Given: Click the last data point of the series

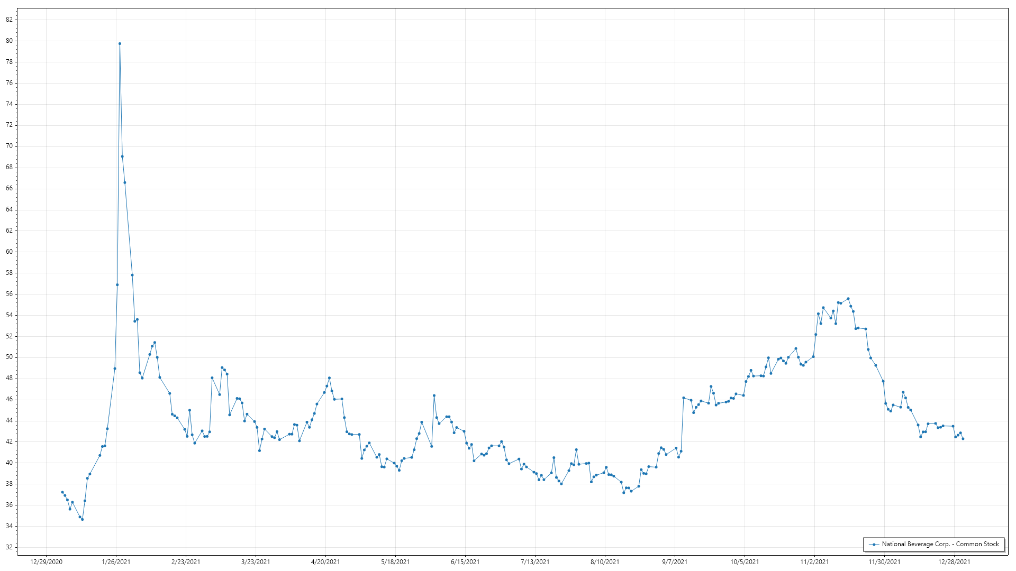Looking at the screenshot, I should pos(963,439).
